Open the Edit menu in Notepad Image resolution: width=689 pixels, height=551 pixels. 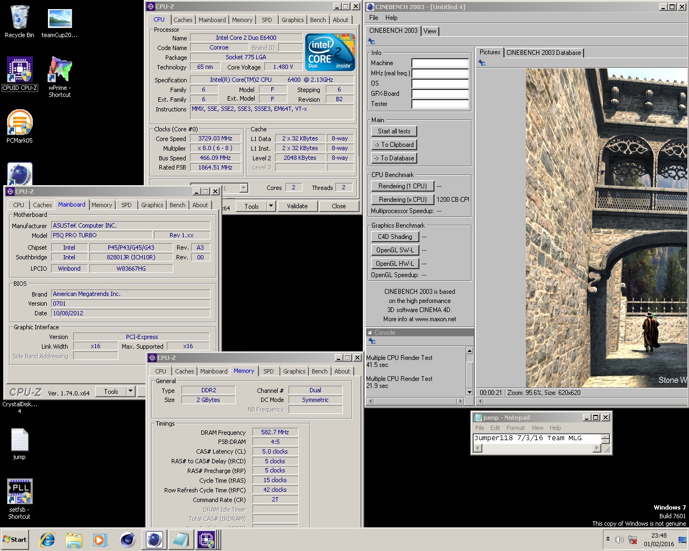[495, 428]
